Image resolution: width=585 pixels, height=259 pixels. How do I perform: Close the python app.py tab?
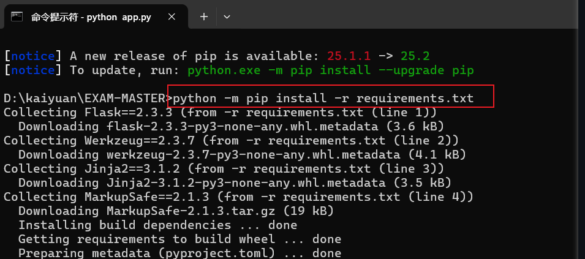tap(172, 17)
